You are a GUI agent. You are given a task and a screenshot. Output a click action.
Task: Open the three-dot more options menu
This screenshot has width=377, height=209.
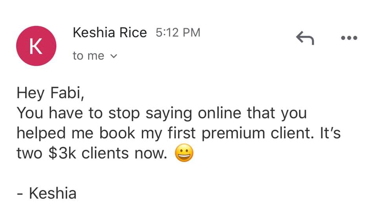pos(350,38)
